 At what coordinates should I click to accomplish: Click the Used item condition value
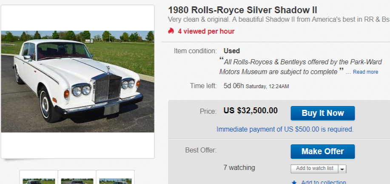[232, 51]
